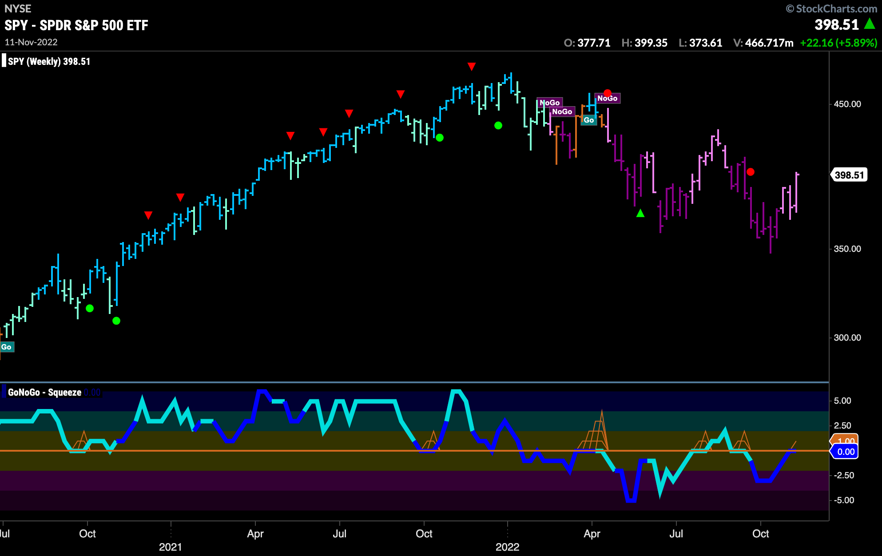Select the green up-triangle buy marker in mid-2022
The height and width of the screenshot is (556, 882).
[640, 213]
